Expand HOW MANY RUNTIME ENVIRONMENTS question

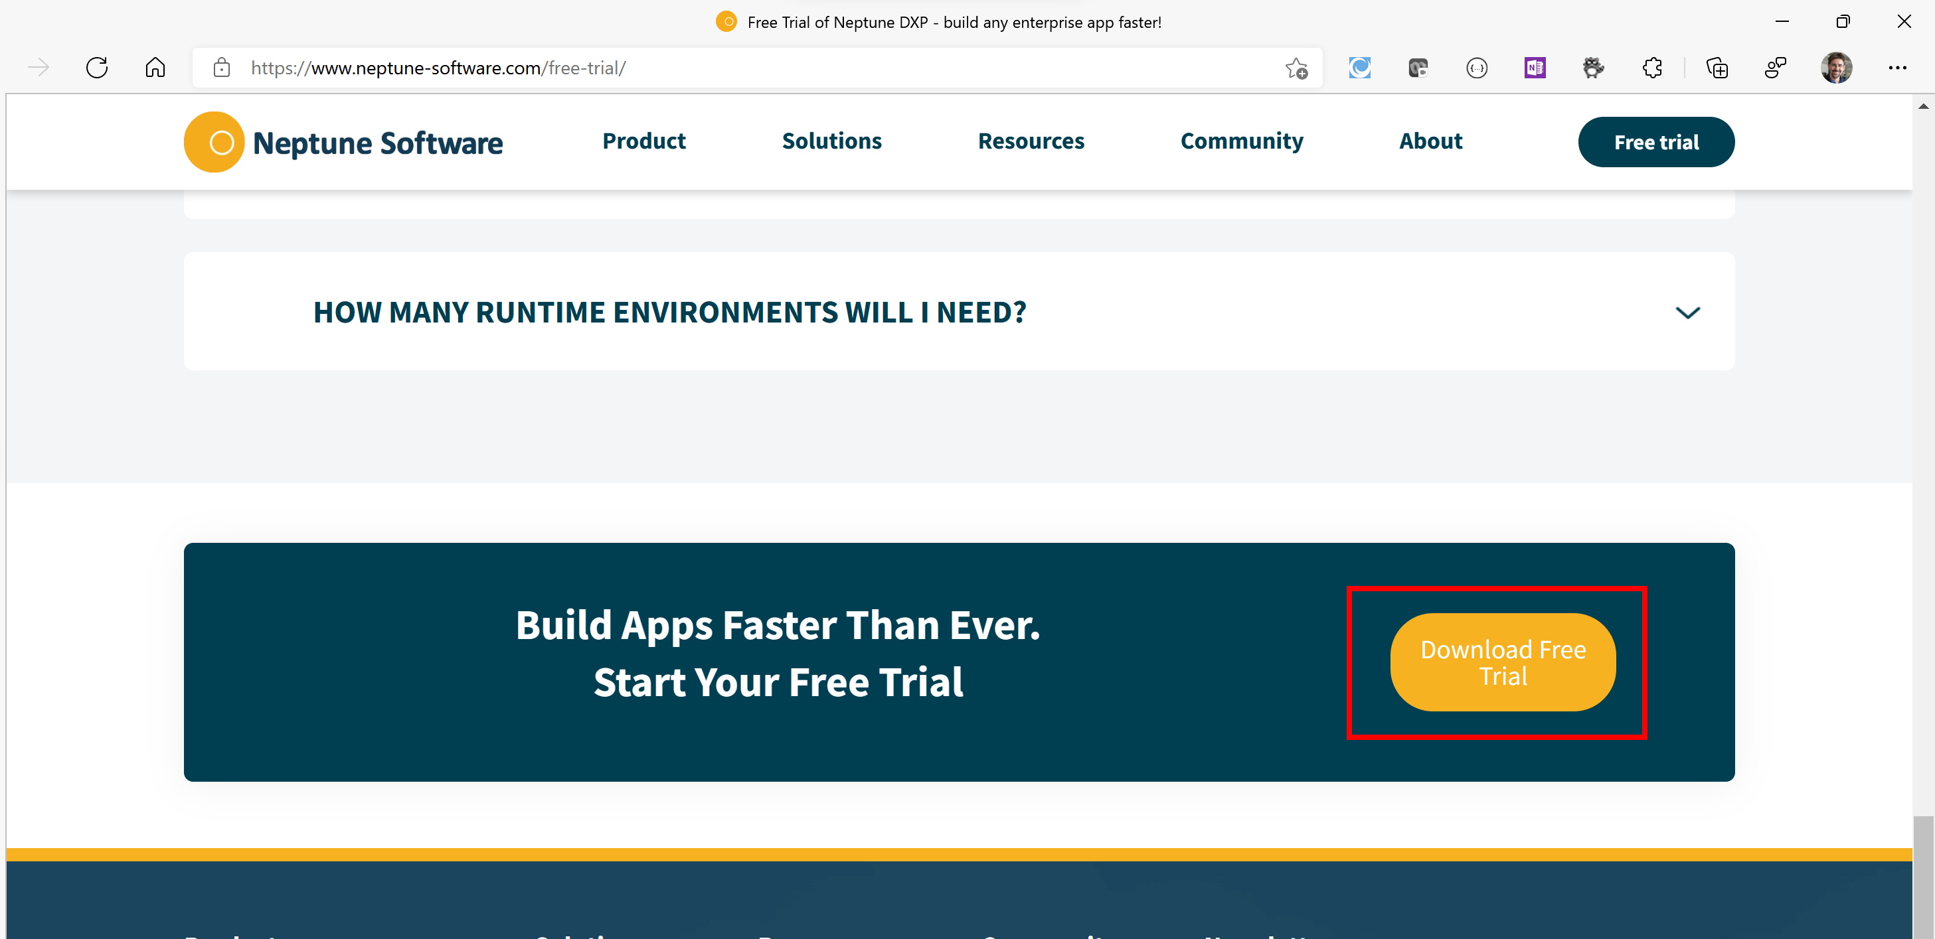coord(669,313)
